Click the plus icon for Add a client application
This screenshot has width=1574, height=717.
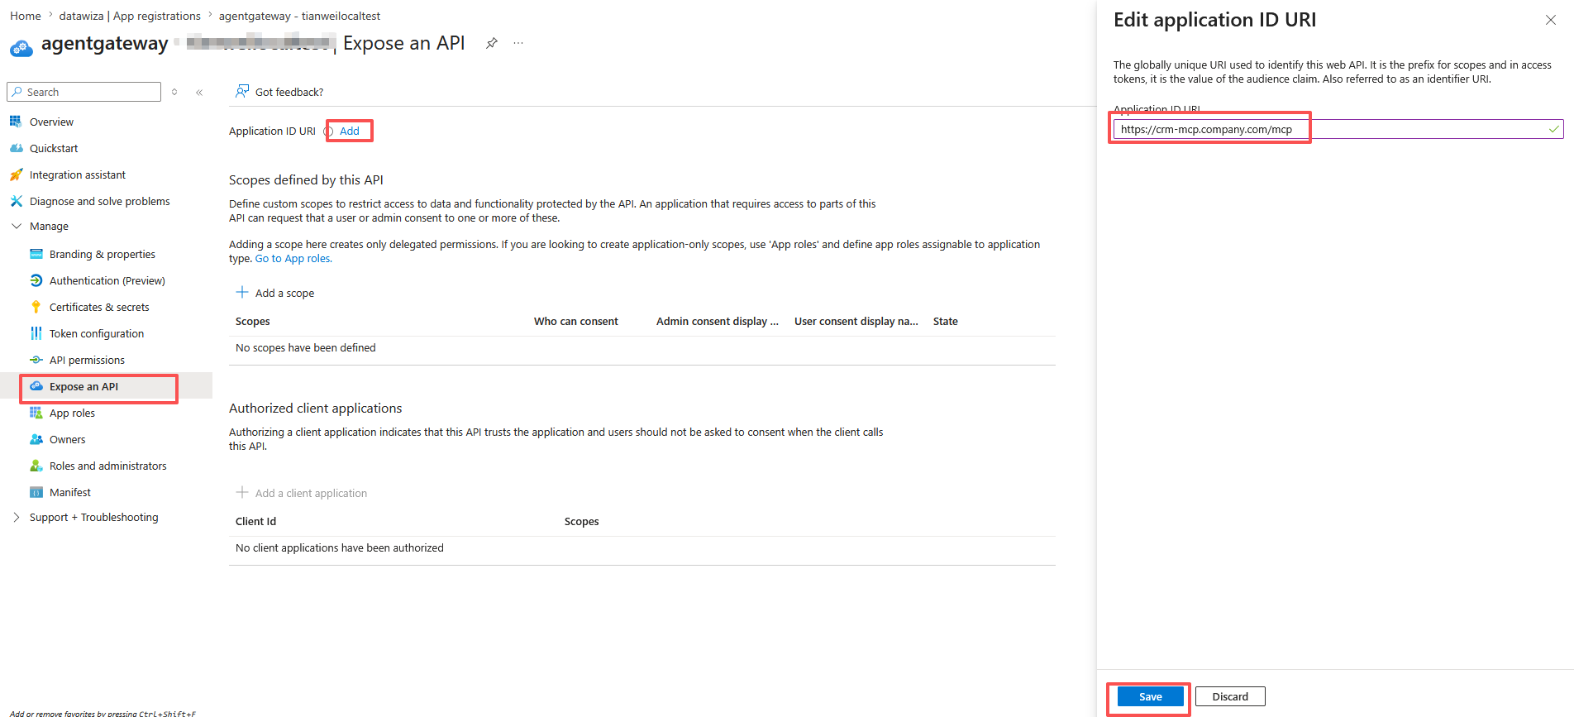coord(242,492)
